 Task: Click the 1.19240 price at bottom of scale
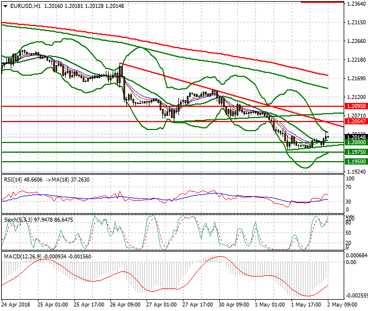click(x=356, y=171)
